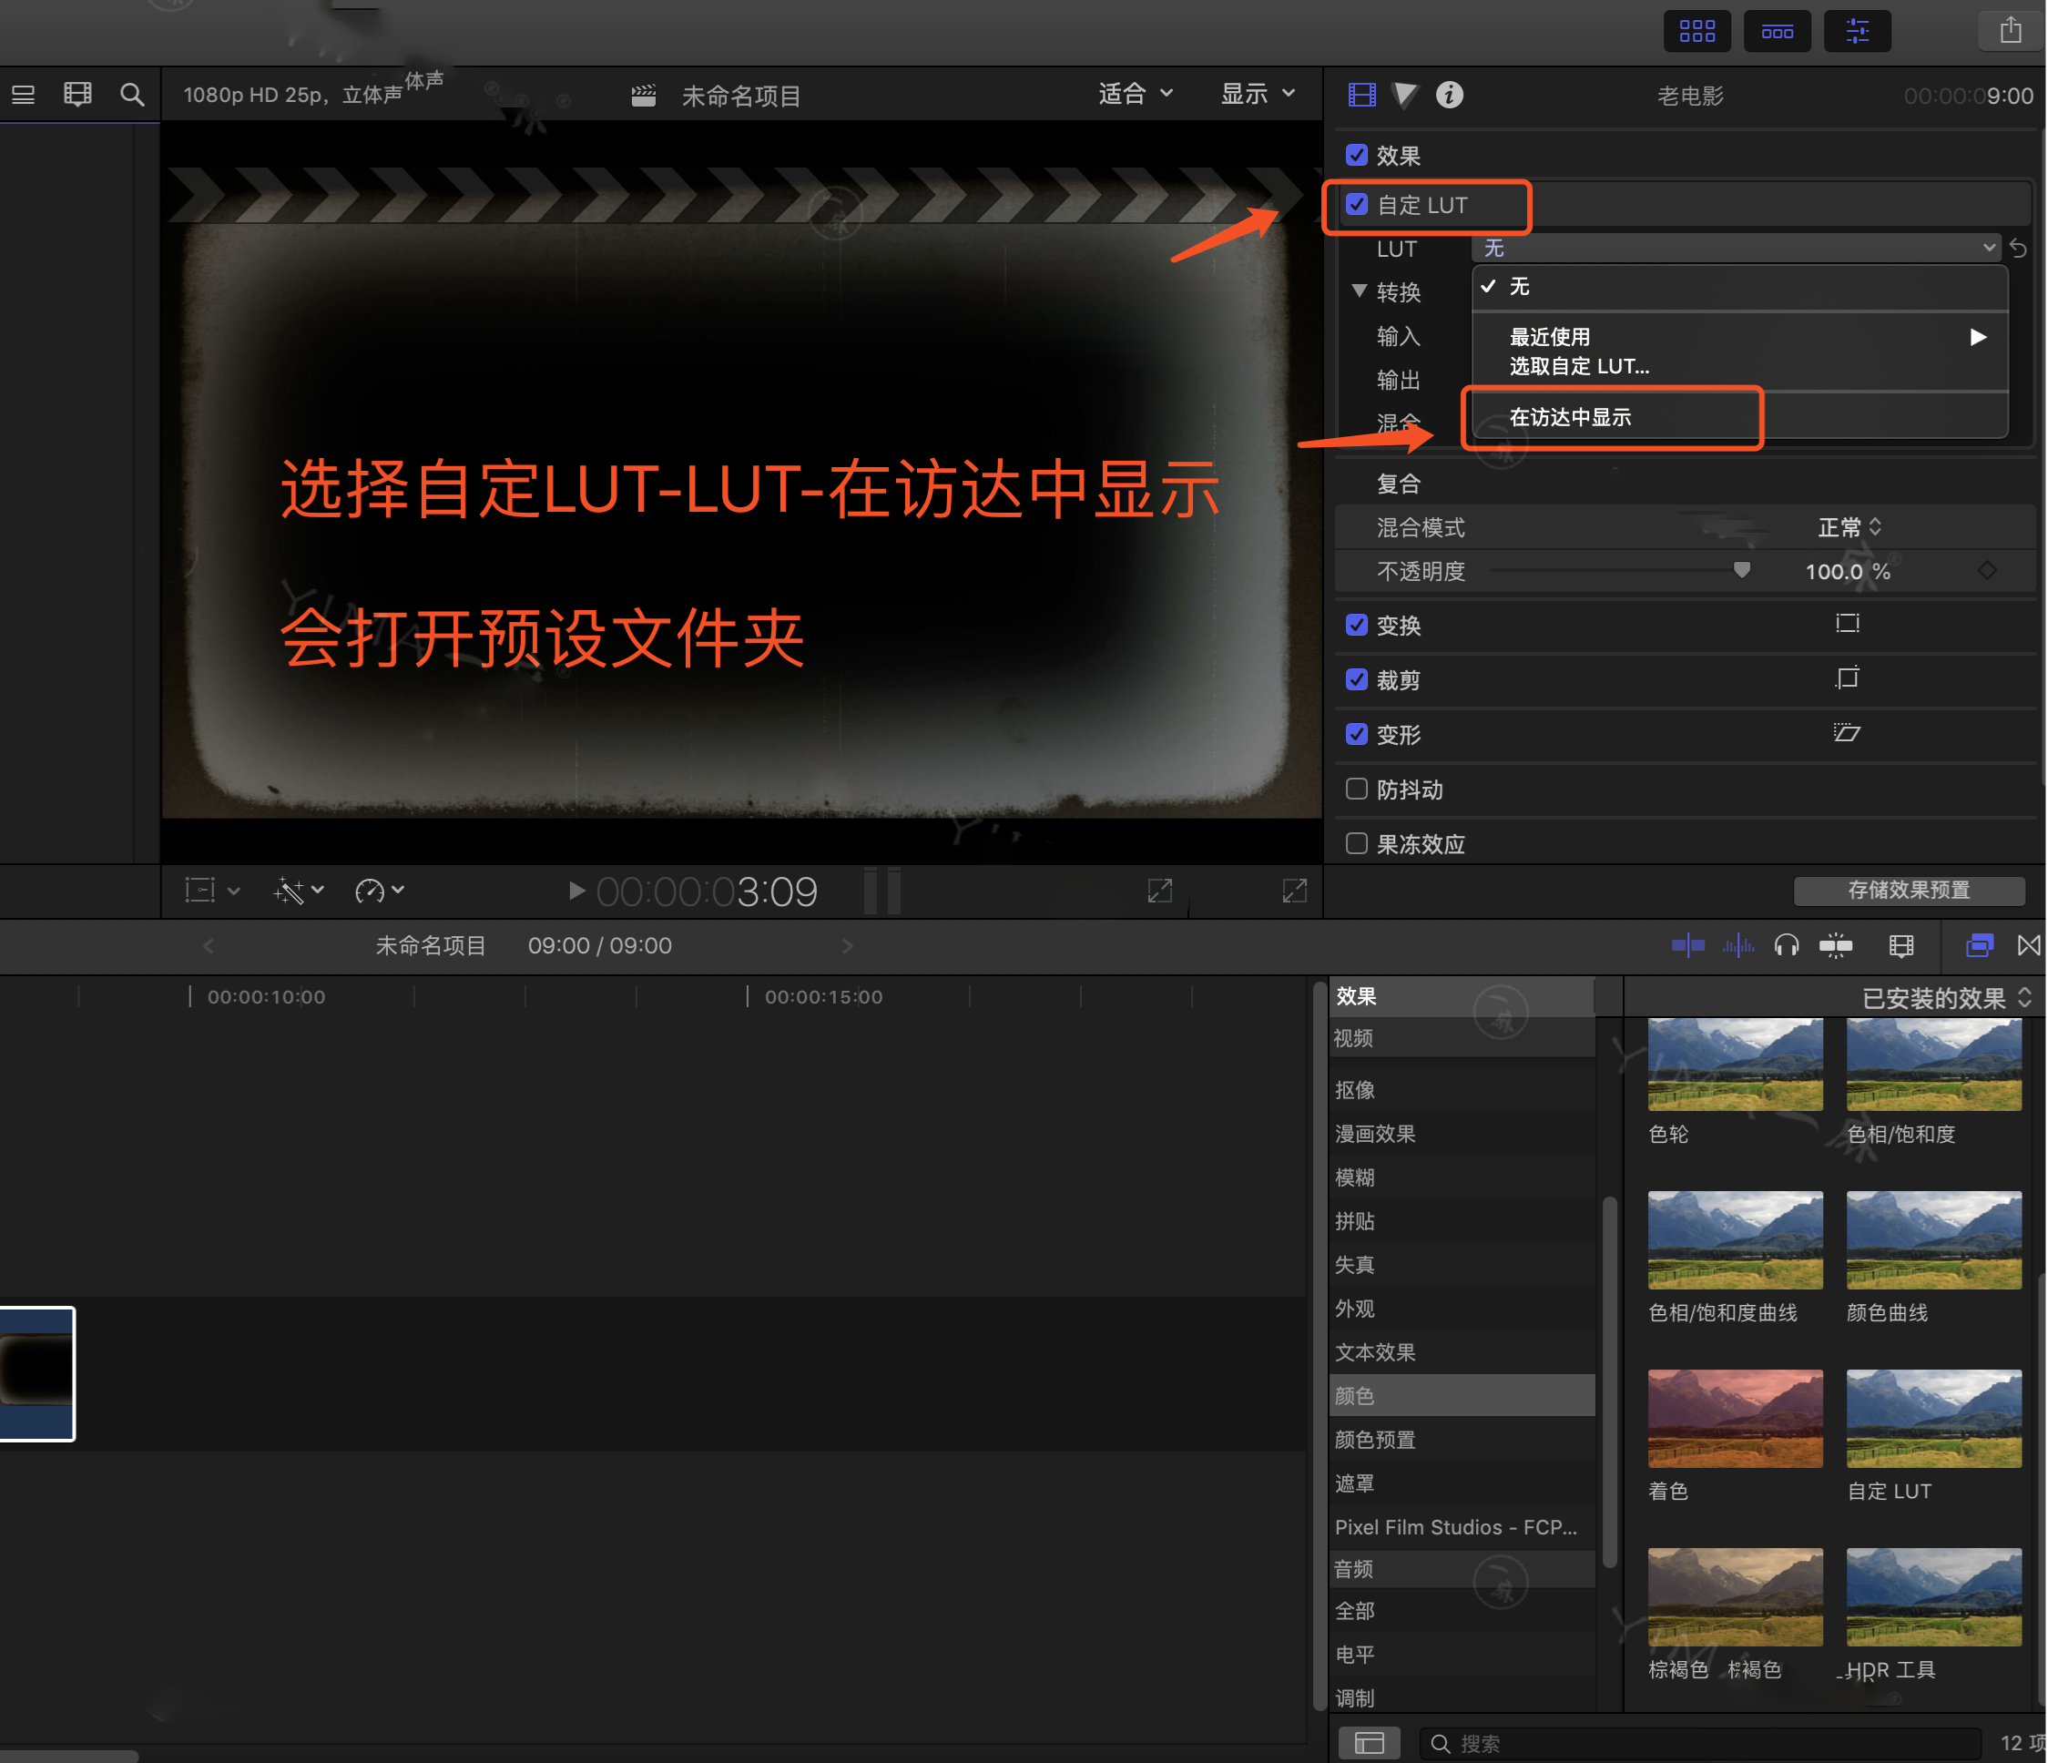Viewport: 2048px width, 1763px height.
Task: Enable the 防抖动 checkbox
Action: 1356,789
